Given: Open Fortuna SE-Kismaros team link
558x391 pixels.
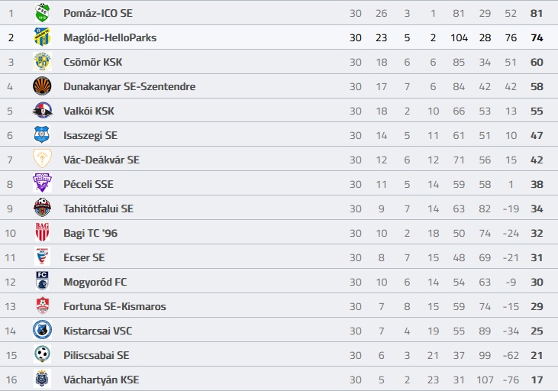Looking at the screenshot, I should 115,306.
